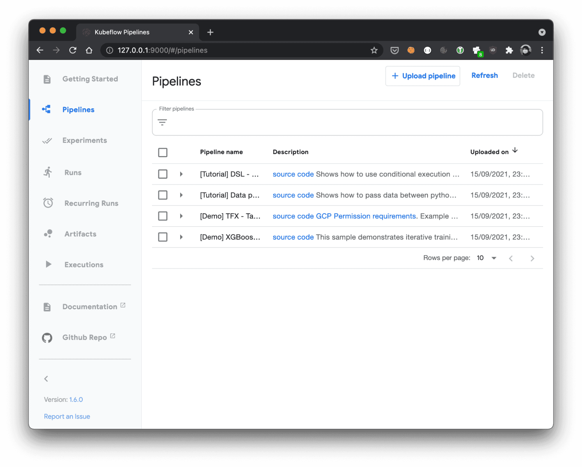Open source code link for Data passing tutorial
The image size is (582, 467).
293,195
